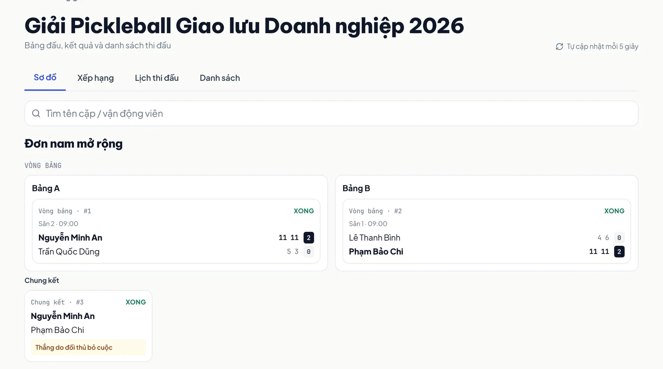The image size is (663, 369).
Task: Select the Danh sách tab
Action: click(x=220, y=78)
